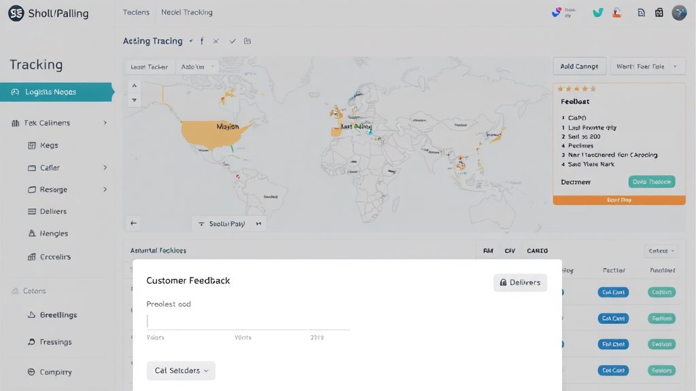Click the map zoom up arrow
The image size is (696, 391).
[x=134, y=86]
